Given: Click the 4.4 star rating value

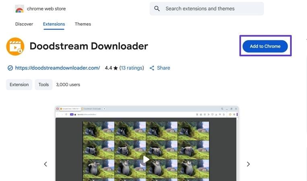Looking at the screenshot, I should point(109,68).
